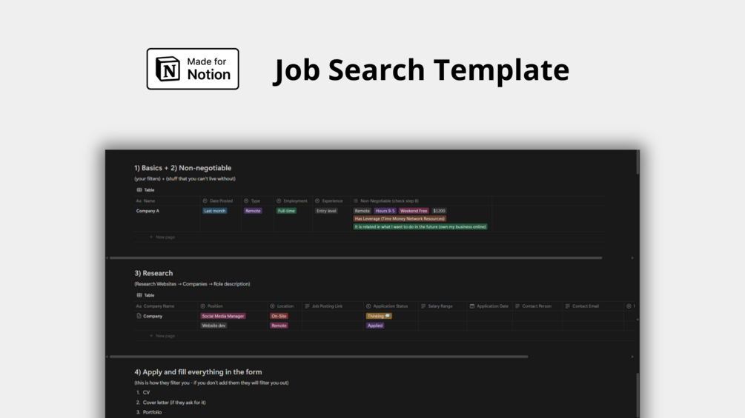Click the Made for Notion logo badge
This screenshot has width=745, height=418.
pyautogui.click(x=193, y=69)
